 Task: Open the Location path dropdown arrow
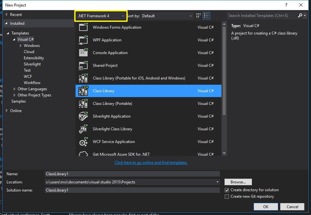pyautogui.click(x=218, y=182)
